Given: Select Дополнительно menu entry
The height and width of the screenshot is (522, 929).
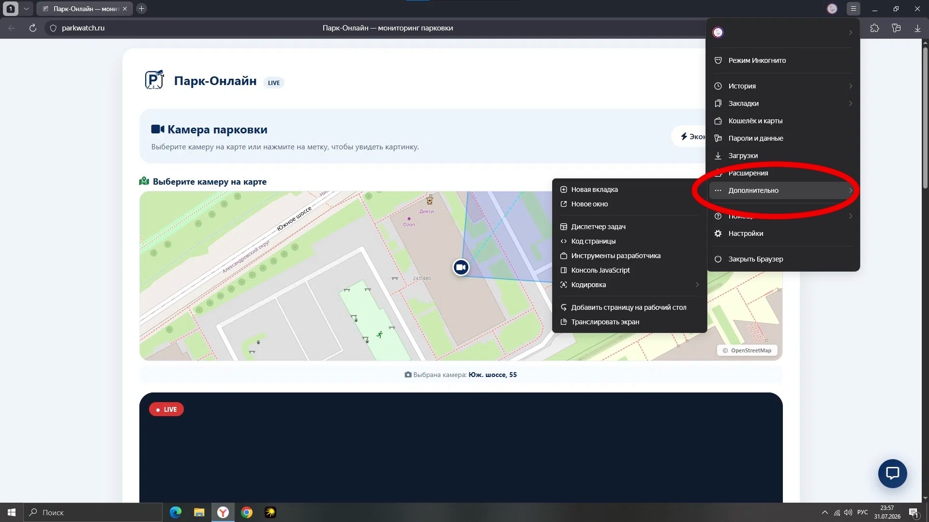Looking at the screenshot, I should coord(782,190).
